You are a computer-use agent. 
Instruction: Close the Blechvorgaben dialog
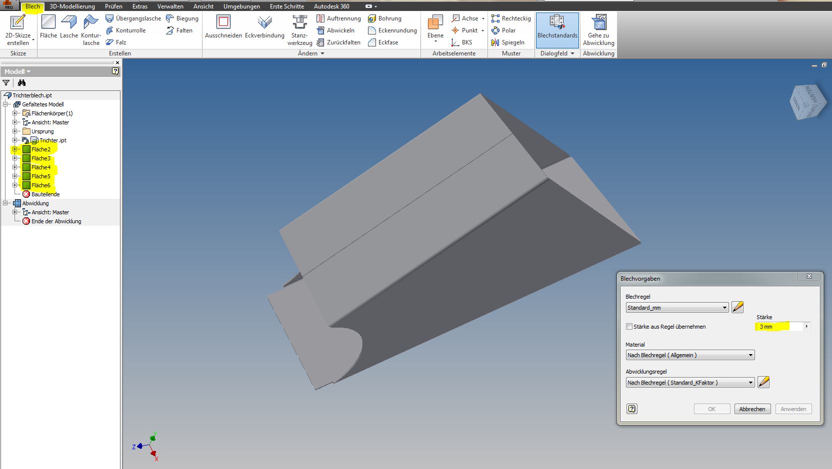coord(809,277)
